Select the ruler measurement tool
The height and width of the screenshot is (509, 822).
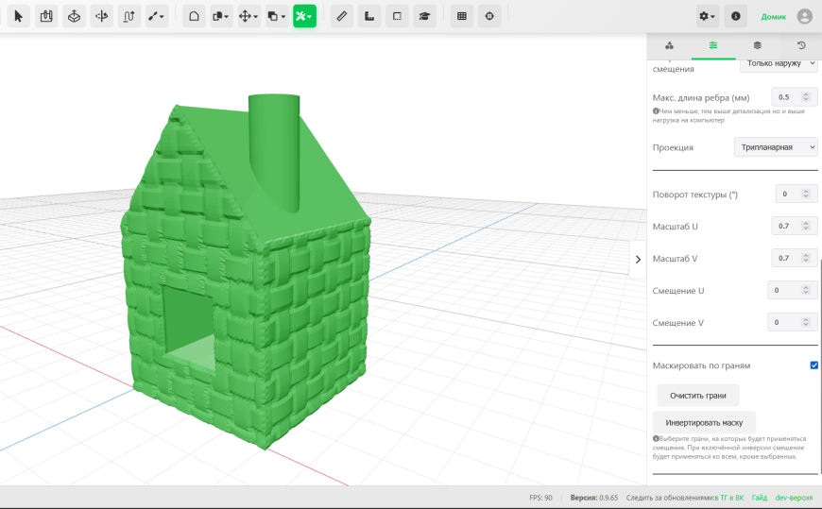tap(341, 16)
